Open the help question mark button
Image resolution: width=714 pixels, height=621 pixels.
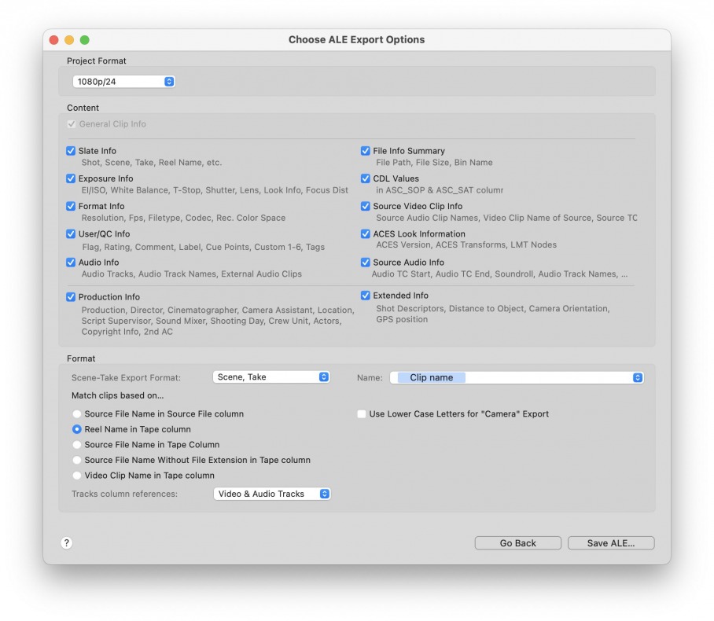pyautogui.click(x=67, y=542)
